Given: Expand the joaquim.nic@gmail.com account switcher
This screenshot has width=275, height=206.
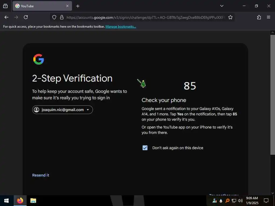Looking at the screenshot, I should coord(62,110).
